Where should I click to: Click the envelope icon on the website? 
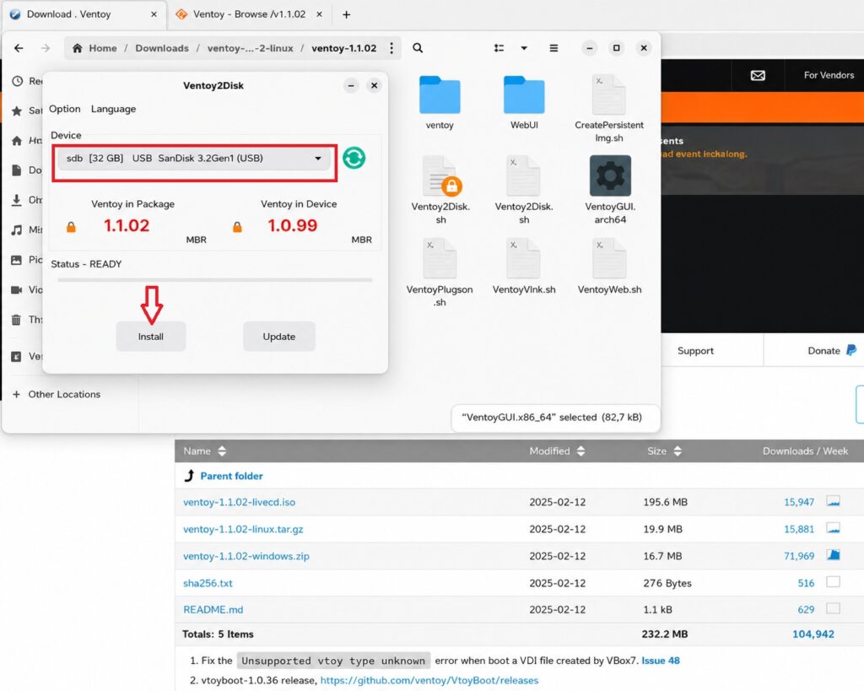[758, 75]
